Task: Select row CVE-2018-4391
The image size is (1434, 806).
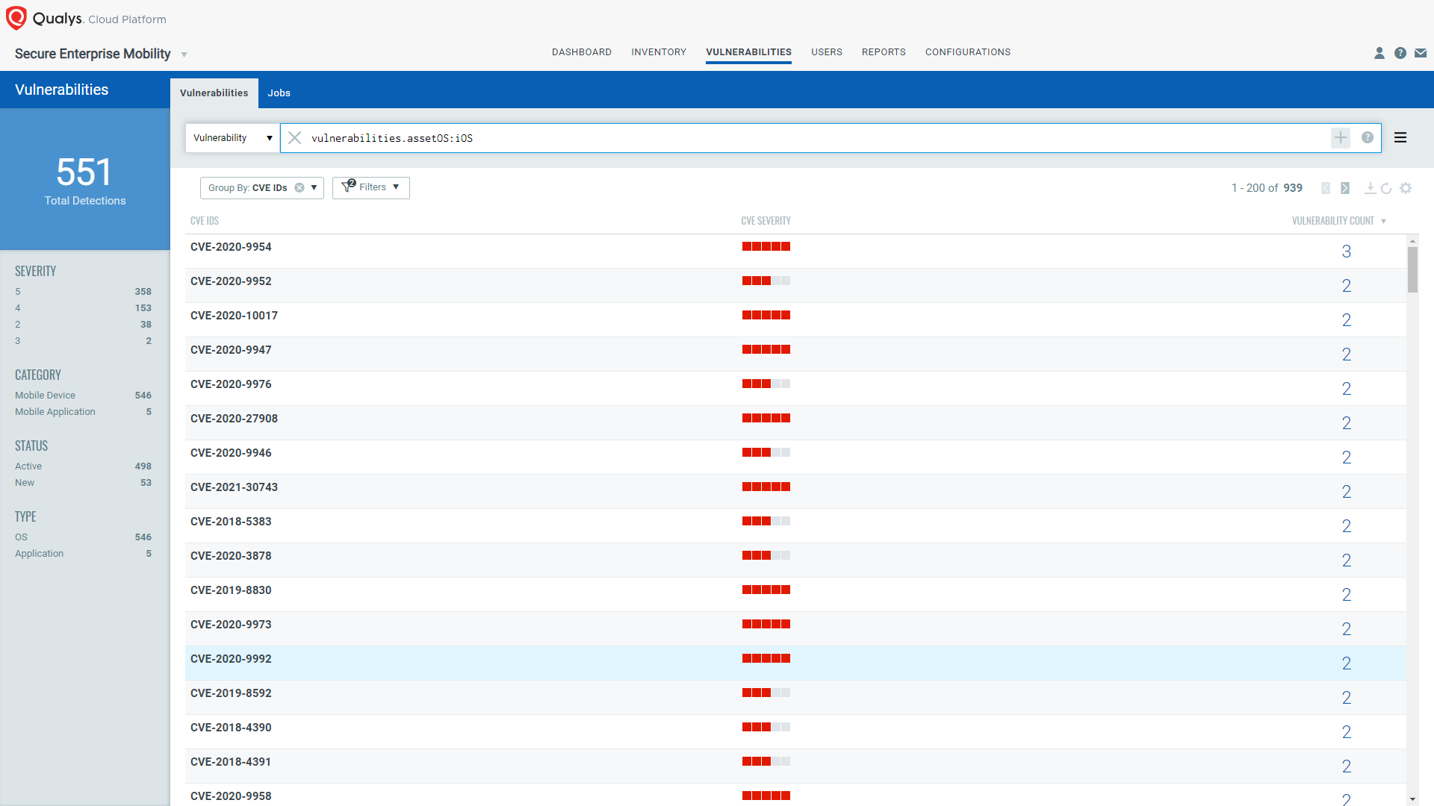Action: click(x=795, y=766)
